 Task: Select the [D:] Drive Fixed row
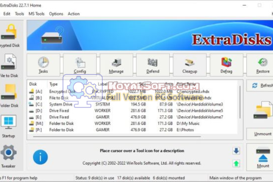click(132, 111)
